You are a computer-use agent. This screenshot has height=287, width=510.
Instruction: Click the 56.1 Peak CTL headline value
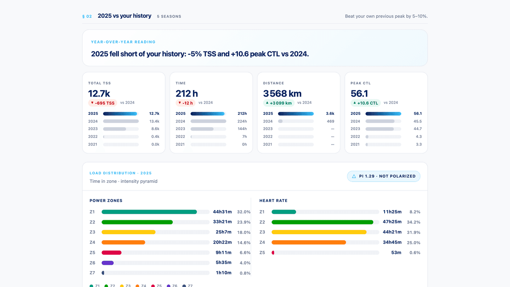(x=360, y=94)
